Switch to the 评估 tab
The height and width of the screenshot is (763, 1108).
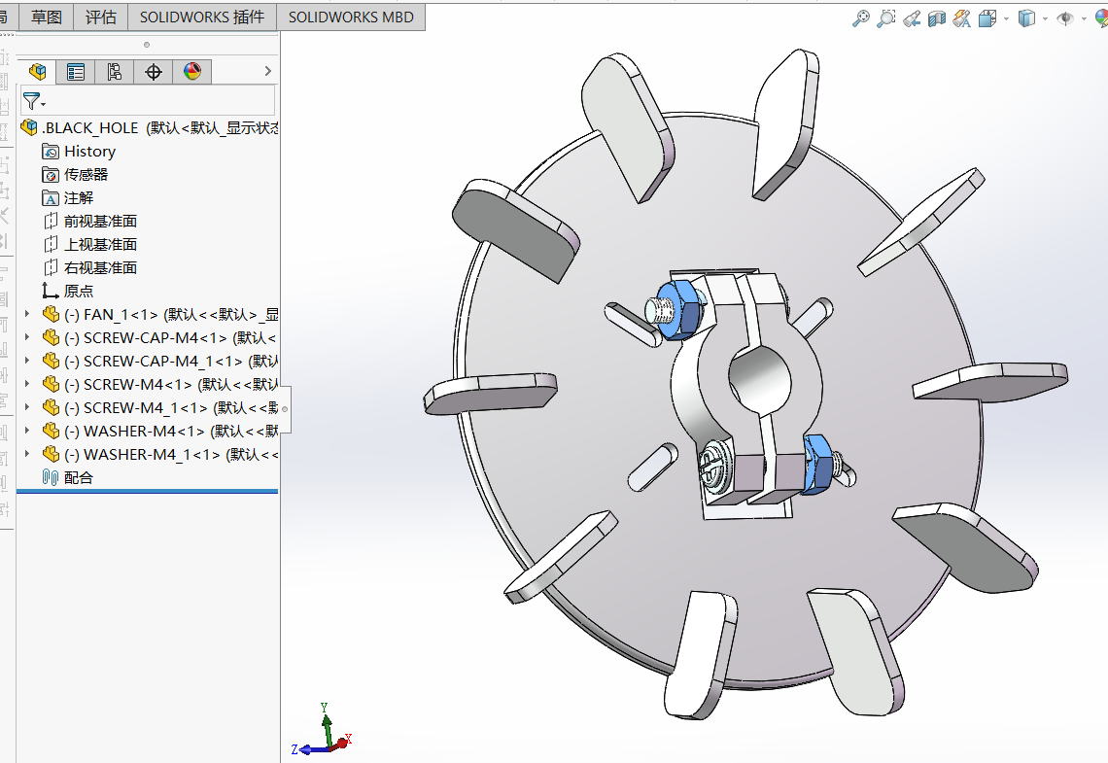(x=101, y=17)
